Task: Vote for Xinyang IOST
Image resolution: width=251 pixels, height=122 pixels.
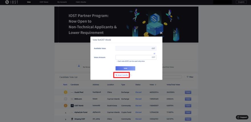Action: click(x=188, y=119)
